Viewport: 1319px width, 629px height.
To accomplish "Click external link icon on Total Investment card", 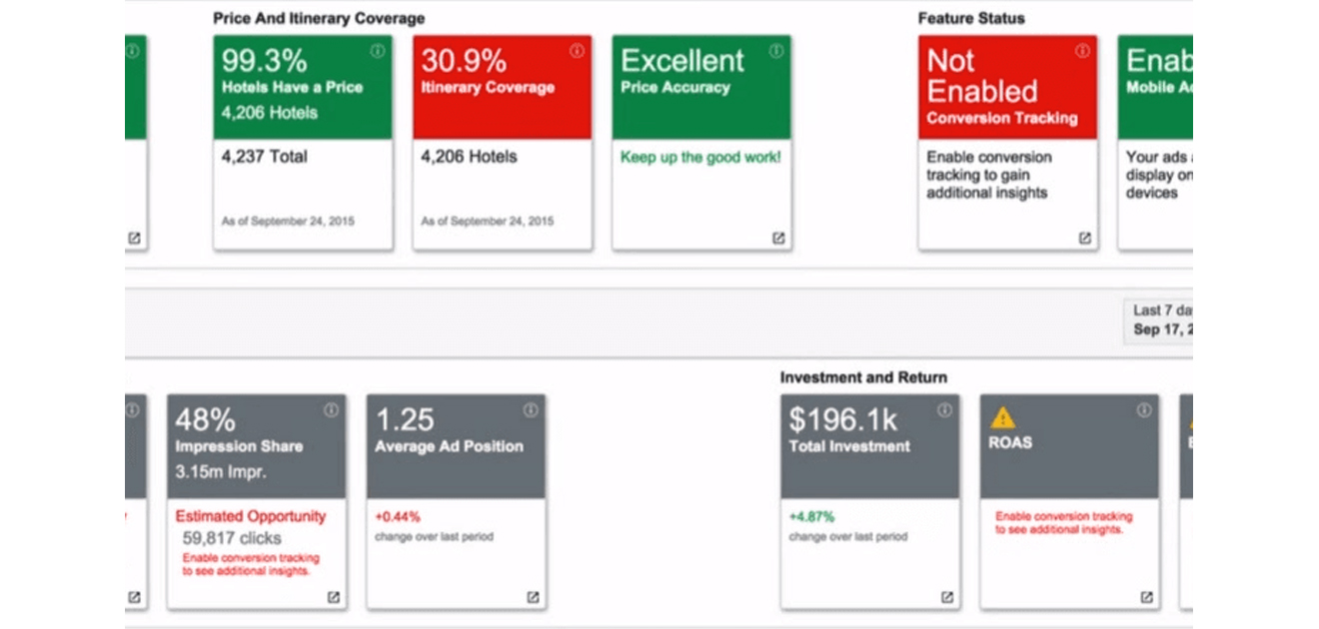I will click(x=946, y=597).
